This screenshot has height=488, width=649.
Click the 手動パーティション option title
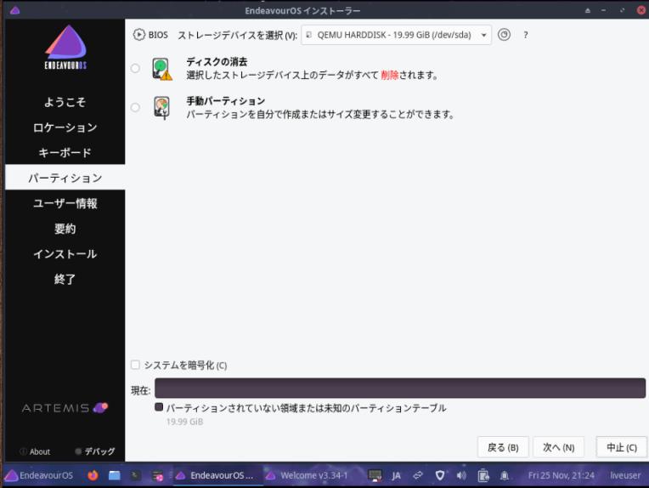pos(226,100)
